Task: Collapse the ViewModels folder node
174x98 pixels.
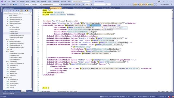Action: click(x=6, y=62)
